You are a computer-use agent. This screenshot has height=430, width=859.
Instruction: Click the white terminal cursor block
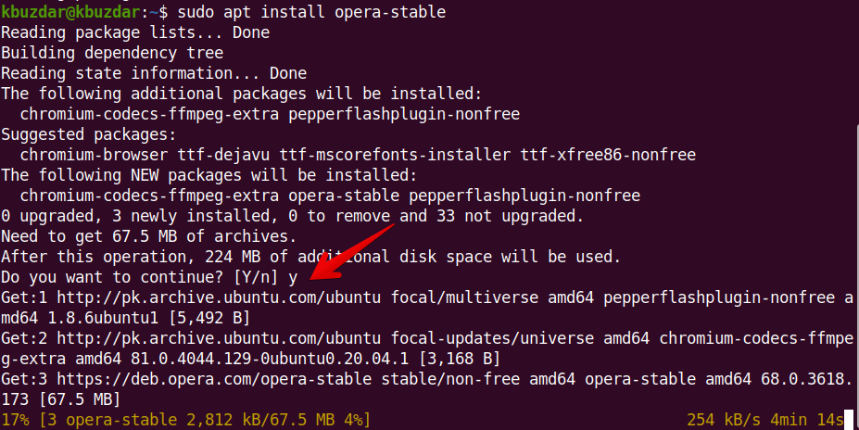pos(849,420)
